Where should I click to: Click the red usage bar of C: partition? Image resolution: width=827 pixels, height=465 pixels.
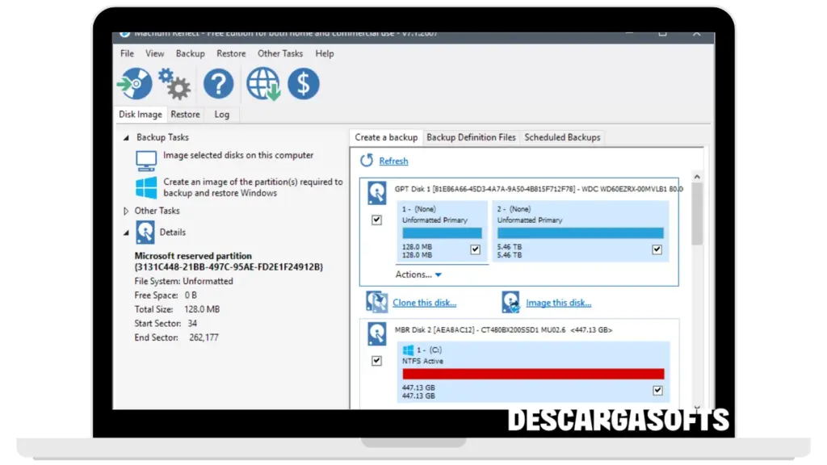pyautogui.click(x=533, y=374)
